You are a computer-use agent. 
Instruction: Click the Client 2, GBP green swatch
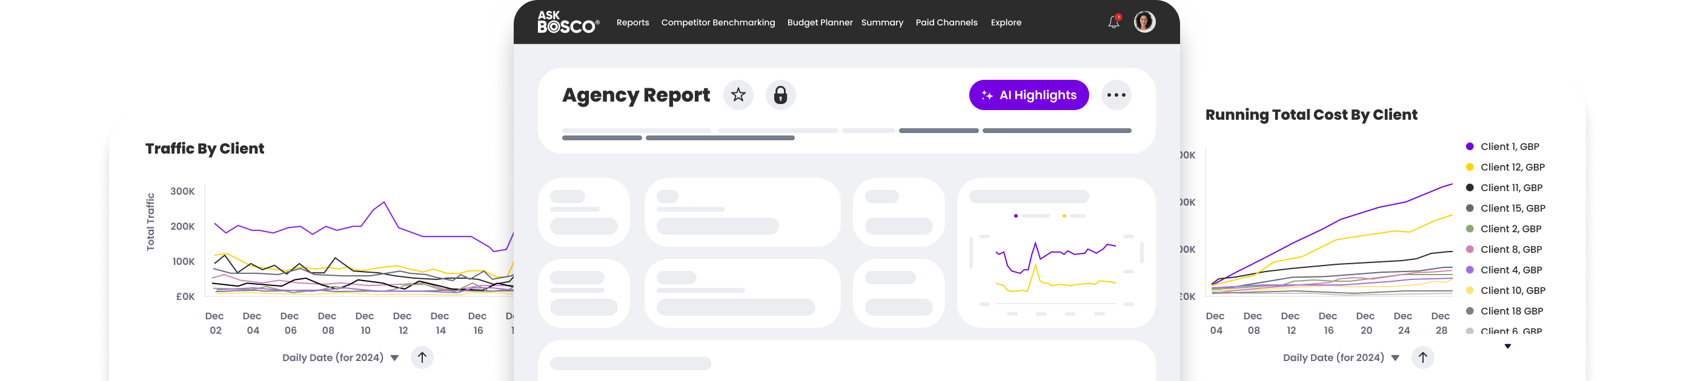[x=1469, y=229]
